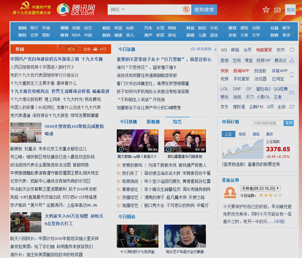Screen dimensions: 302x258
Task: Click the 登录 login button
Action: click(x=290, y=9)
